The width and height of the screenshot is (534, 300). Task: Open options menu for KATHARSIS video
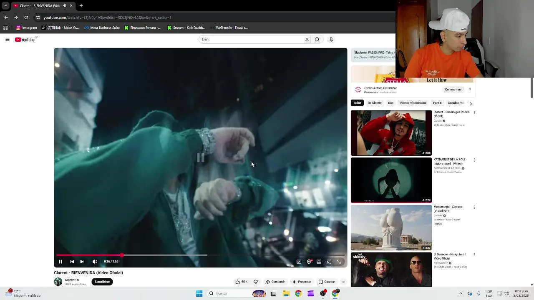474,160
